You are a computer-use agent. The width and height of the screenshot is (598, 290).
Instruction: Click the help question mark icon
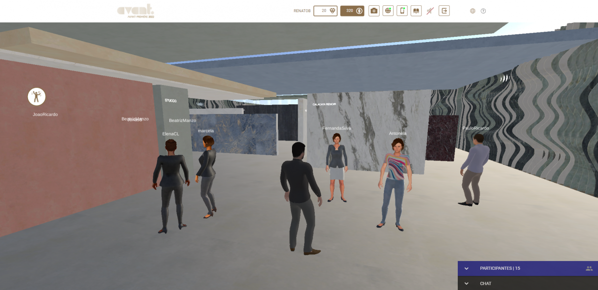[x=483, y=11]
